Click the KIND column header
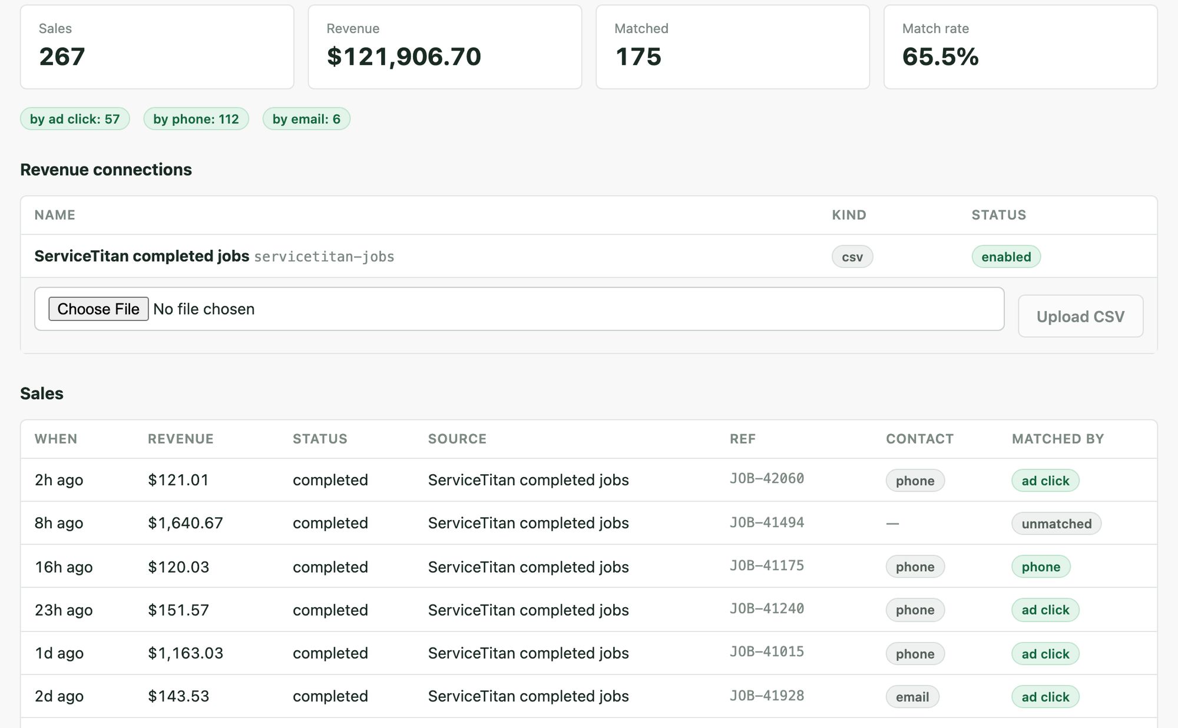This screenshot has height=728, width=1178. coord(849,215)
